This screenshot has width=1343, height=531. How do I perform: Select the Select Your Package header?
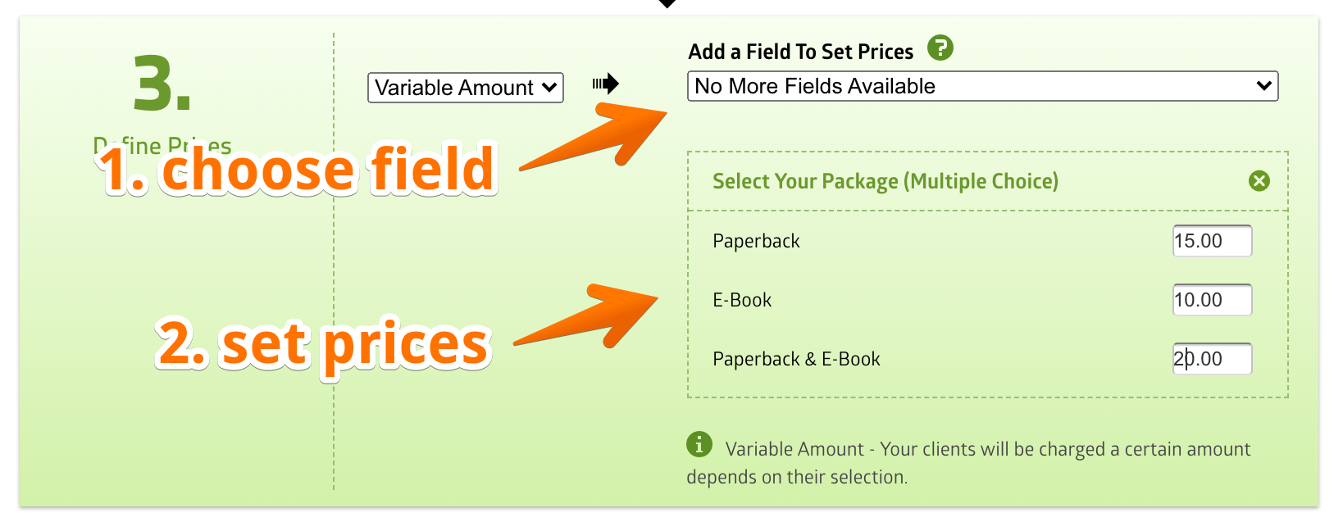point(885,181)
